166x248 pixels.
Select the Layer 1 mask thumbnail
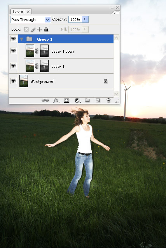click(44, 66)
